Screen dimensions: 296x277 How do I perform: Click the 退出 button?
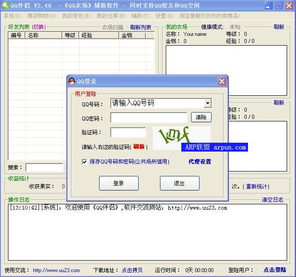click(180, 183)
